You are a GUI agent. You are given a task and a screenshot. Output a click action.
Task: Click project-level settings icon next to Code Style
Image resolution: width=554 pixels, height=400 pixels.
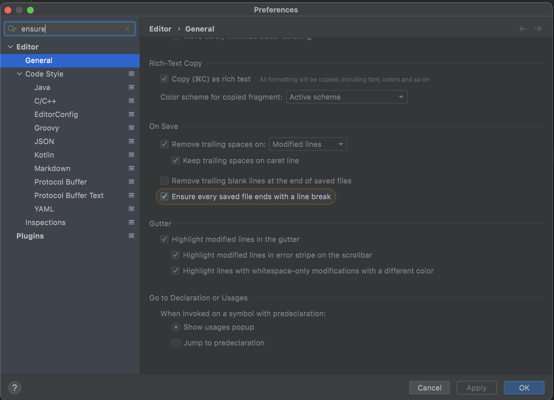(x=131, y=74)
